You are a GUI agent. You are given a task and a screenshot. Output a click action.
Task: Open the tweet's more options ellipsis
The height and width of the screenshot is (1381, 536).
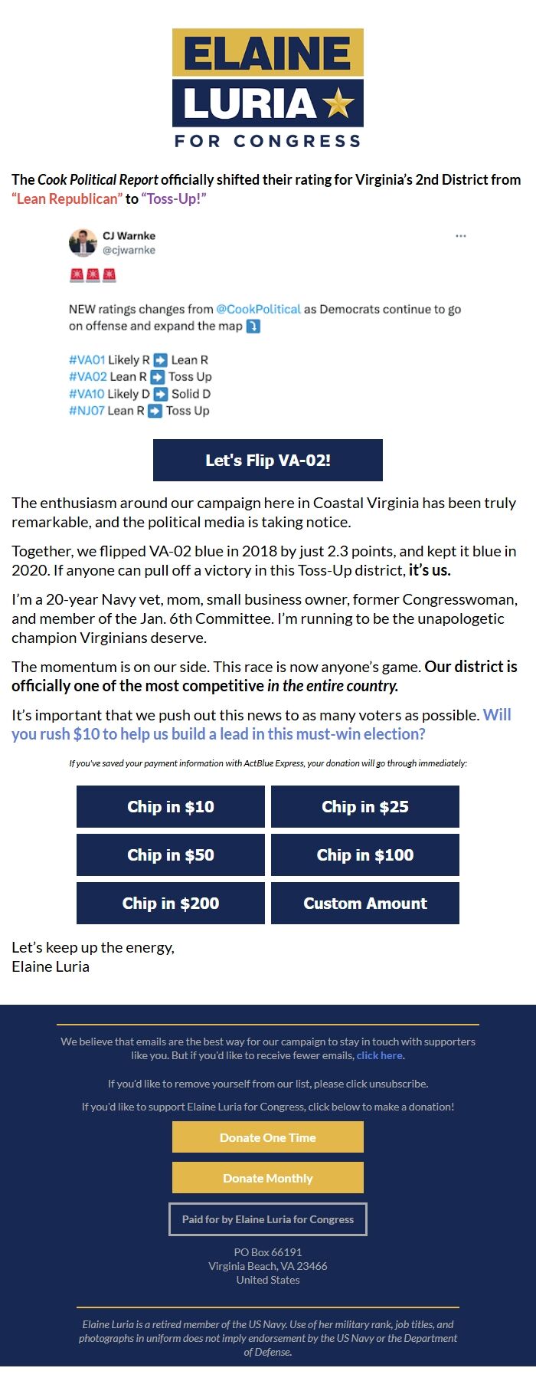coord(460,236)
